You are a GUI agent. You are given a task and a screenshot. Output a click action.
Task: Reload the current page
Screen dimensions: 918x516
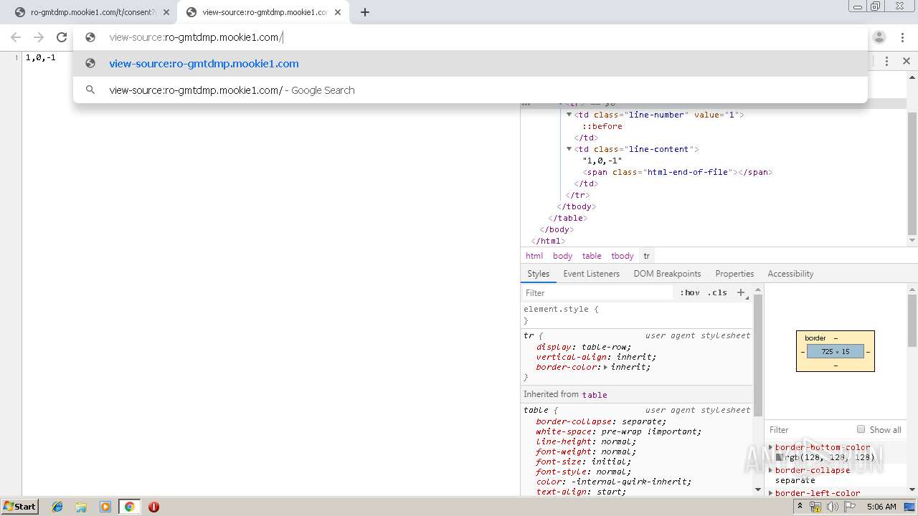(x=62, y=37)
